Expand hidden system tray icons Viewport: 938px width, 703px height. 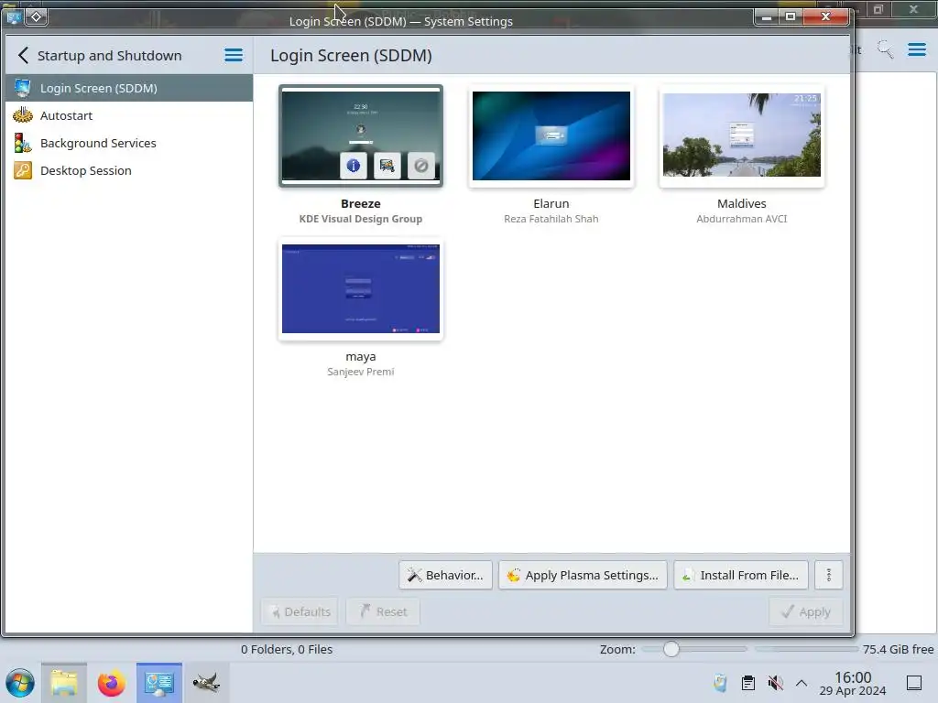(802, 683)
